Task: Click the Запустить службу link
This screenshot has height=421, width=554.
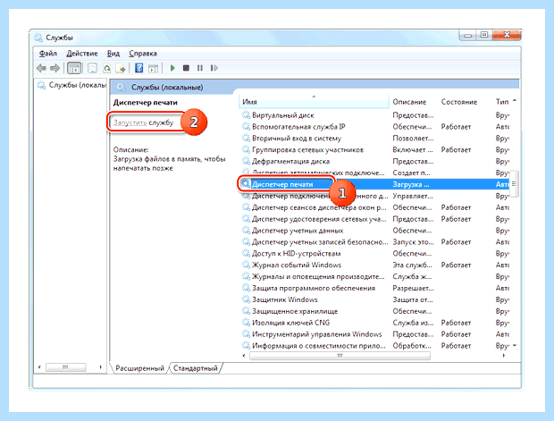Action: click(x=143, y=122)
